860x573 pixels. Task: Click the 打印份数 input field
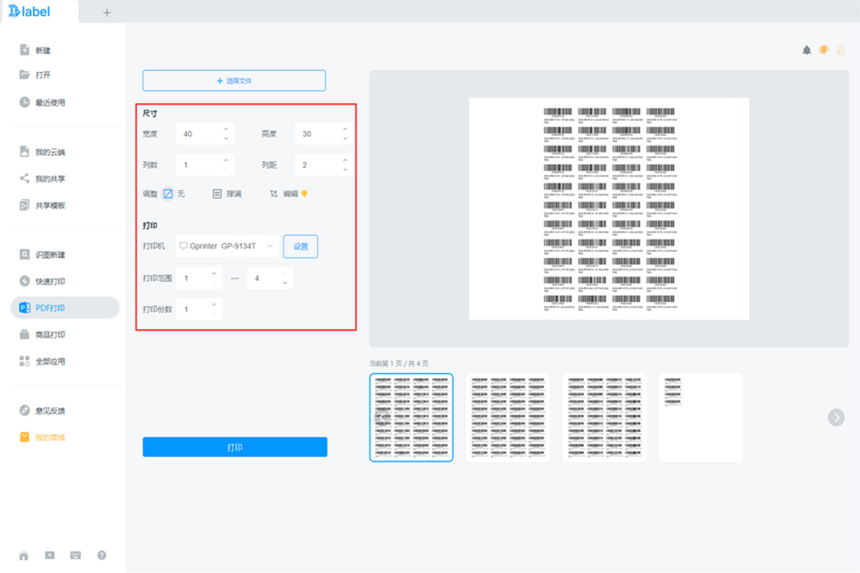click(193, 309)
